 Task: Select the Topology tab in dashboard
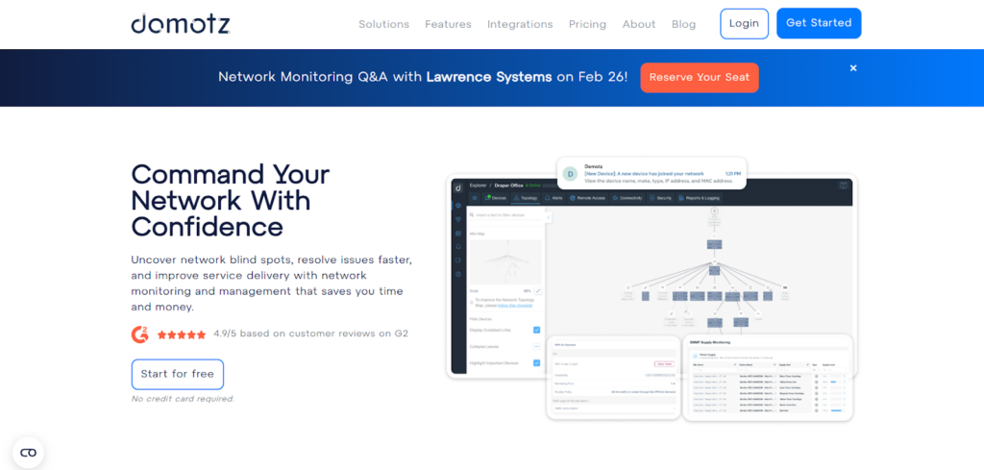coord(526,198)
